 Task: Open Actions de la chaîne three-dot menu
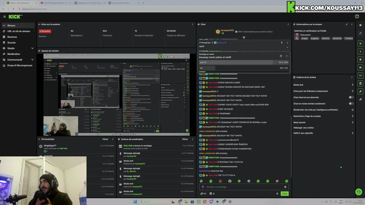(x=352, y=77)
